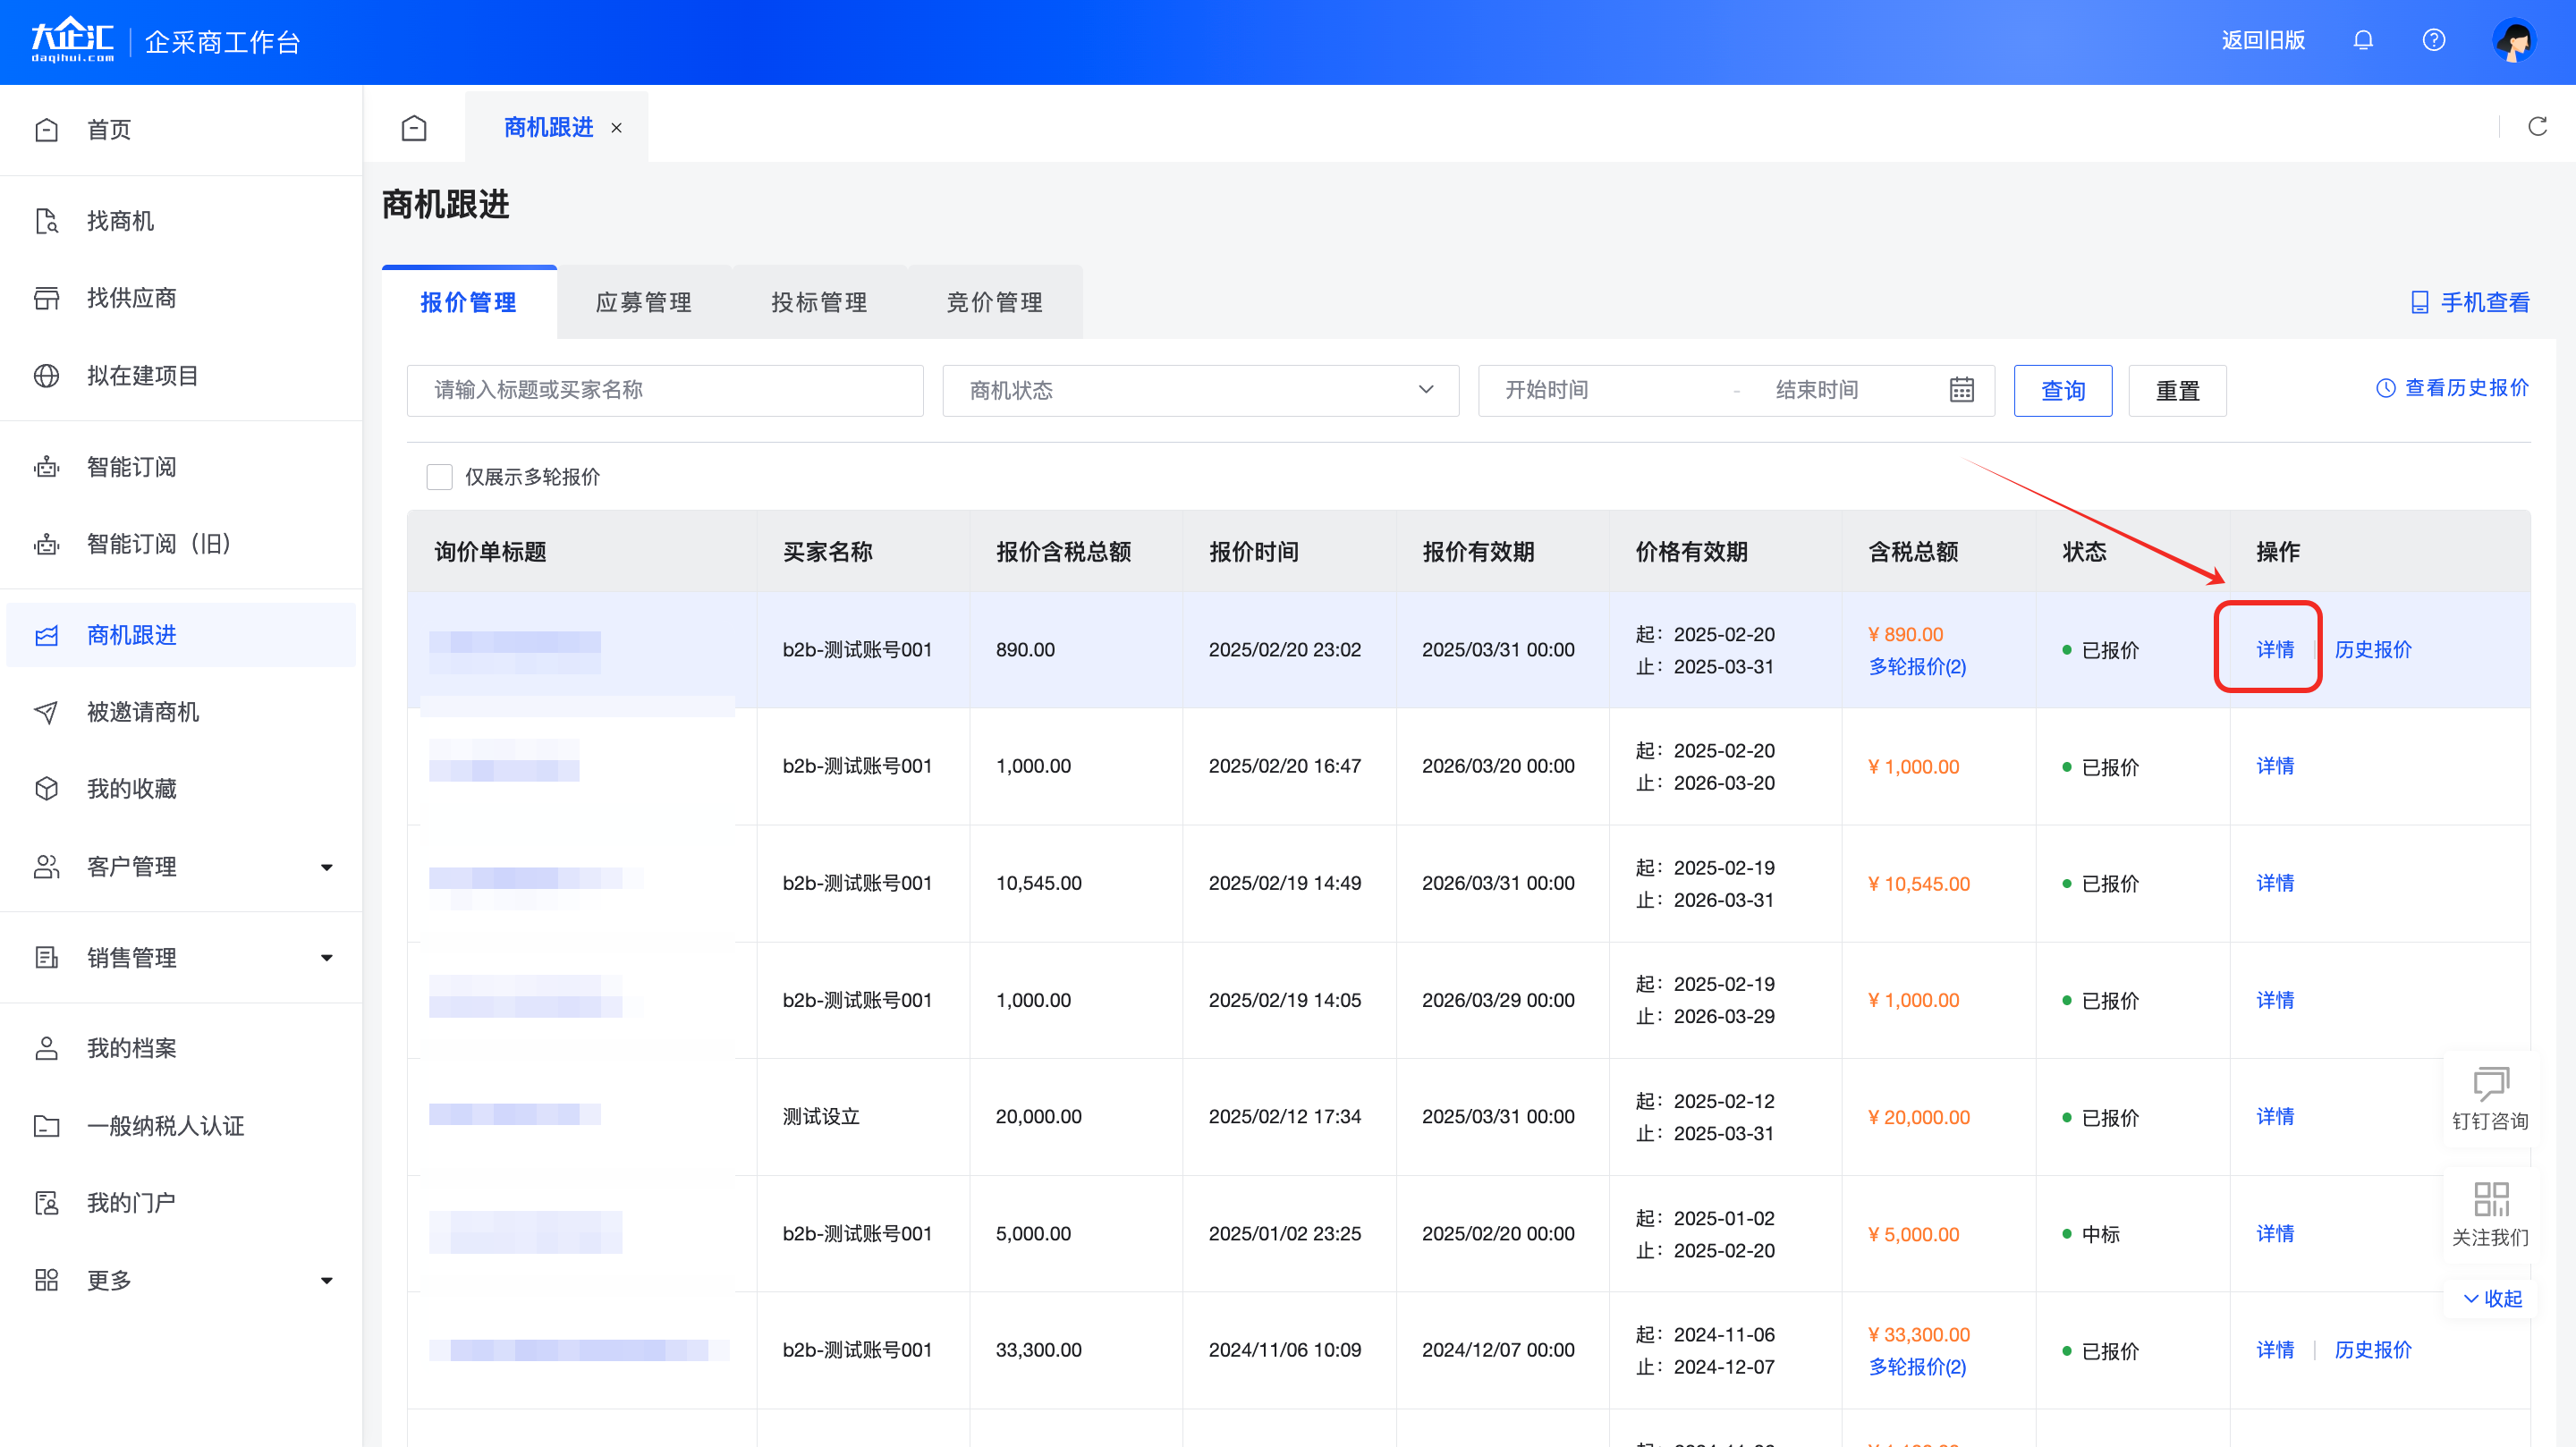Switch to the 应募管理 tab
Screen dimensions: 2576x1447
[x=644, y=302]
